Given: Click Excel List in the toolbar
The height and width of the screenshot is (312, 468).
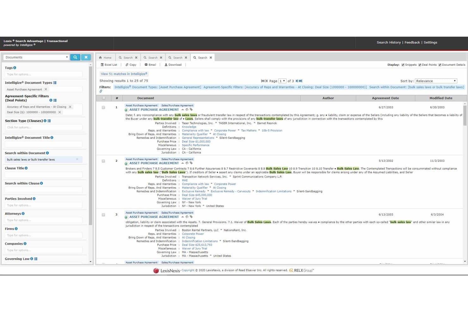Looking at the screenshot, I should point(109,65).
